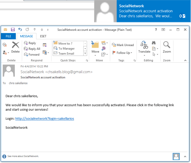The width and height of the screenshot is (191, 163).
Task: Expand the people pane chevron
Action: coord(185,156)
